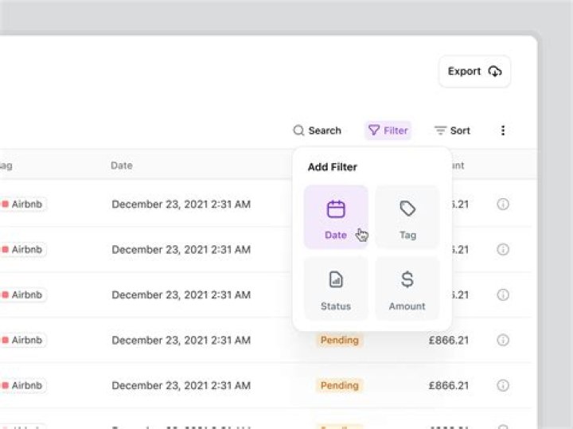573x429 pixels.
Task: Click the Pending status in fifth row
Action: 339,385
